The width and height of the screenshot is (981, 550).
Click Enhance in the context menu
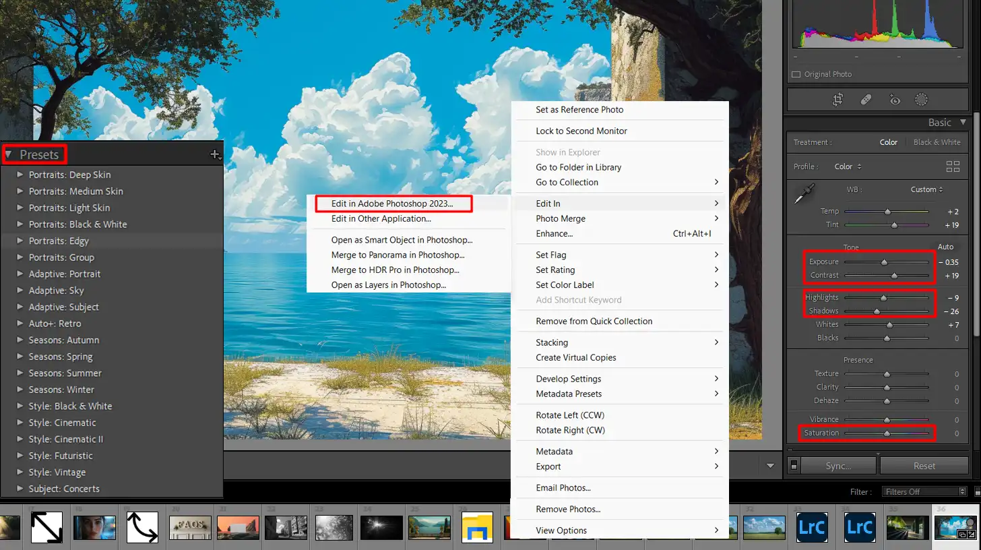620,233
